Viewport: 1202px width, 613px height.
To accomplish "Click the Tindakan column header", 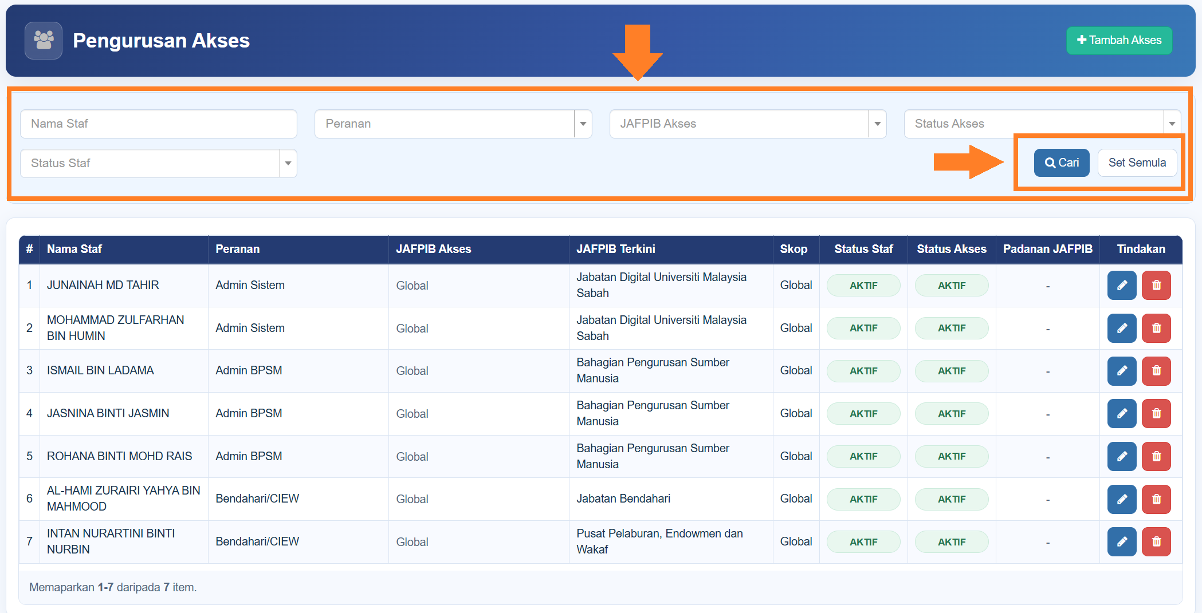I will point(1141,249).
